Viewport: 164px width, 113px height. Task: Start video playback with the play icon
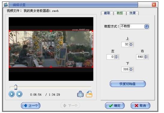(x=11, y=94)
